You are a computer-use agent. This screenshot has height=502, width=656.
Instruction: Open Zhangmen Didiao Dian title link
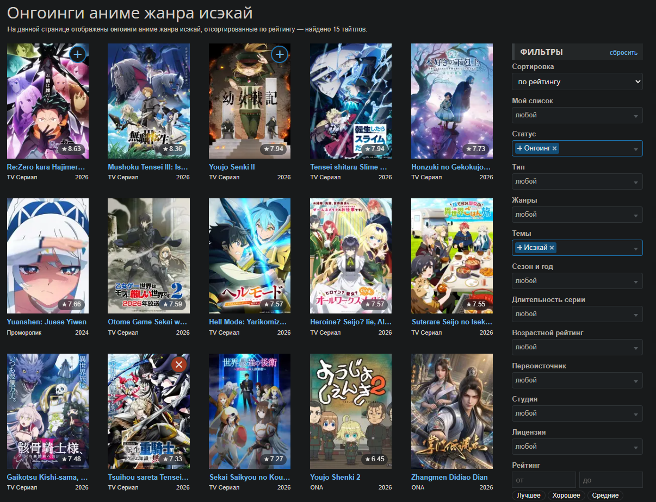pyautogui.click(x=449, y=477)
